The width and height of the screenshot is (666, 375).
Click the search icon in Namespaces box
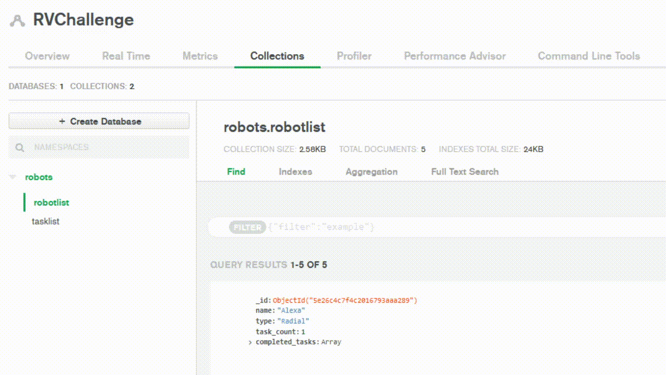[20, 147]
